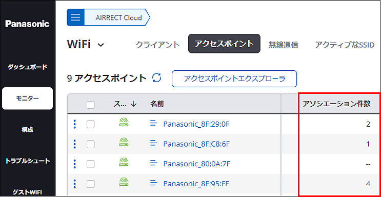The image size is (381, 197).
Task: Open Panasonic_8F:95:FF access point link
Action: point(196,184)
